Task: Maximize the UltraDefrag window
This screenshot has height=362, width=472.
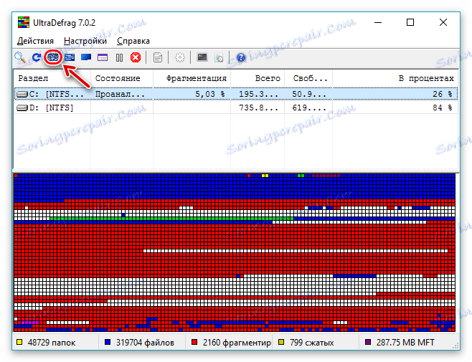Action: coord(410,22)
